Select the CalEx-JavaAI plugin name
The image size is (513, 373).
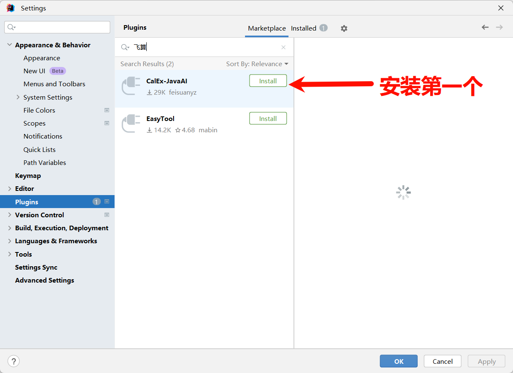(167, 81)
